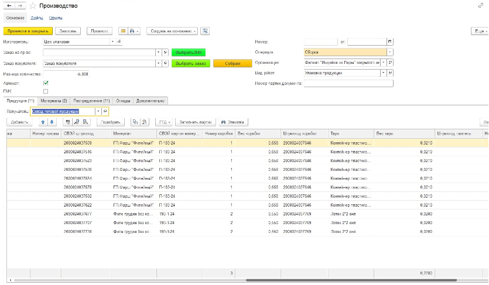489x285 pixels.
Task: Open Создать на основании dropdown
Action: tap(172, 31)
